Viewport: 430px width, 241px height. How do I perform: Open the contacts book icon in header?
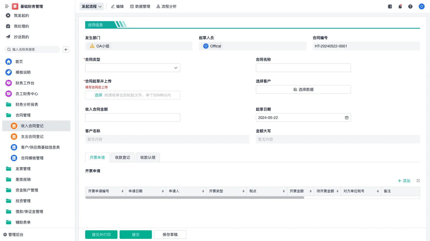pos(390,6)
